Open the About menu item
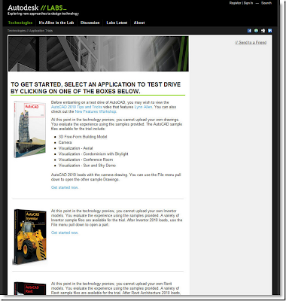The image size is (286, 301). [139, 23]
